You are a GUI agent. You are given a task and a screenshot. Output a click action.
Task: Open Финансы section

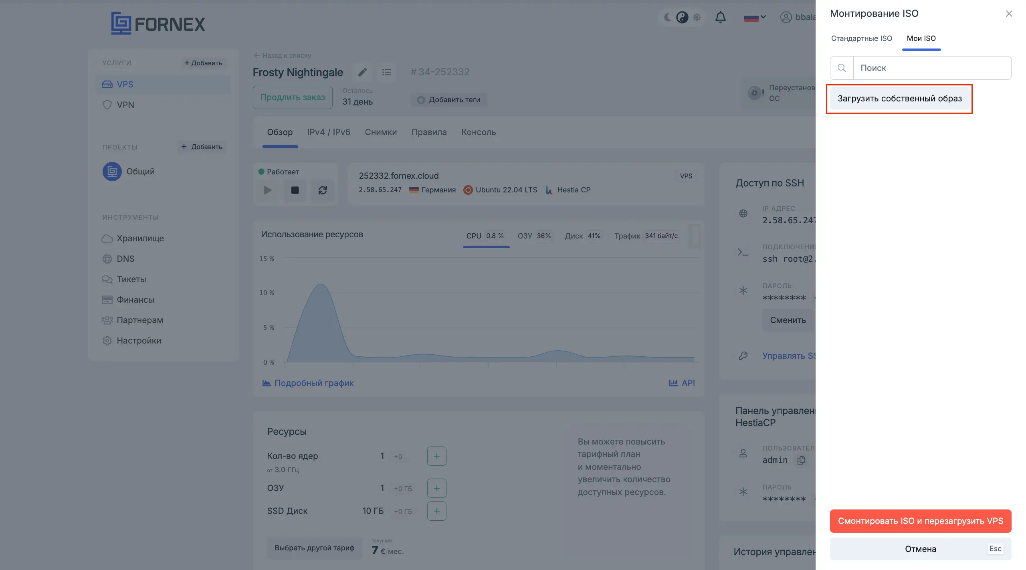pos(128,300)
